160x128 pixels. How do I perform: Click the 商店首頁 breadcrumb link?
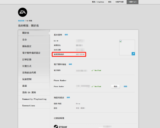(x=21, y=21)
